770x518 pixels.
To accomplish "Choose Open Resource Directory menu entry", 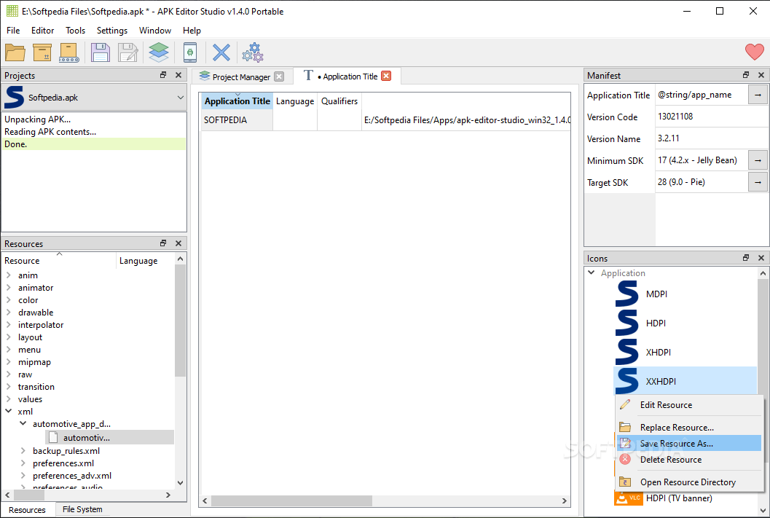I will point(689,482).
